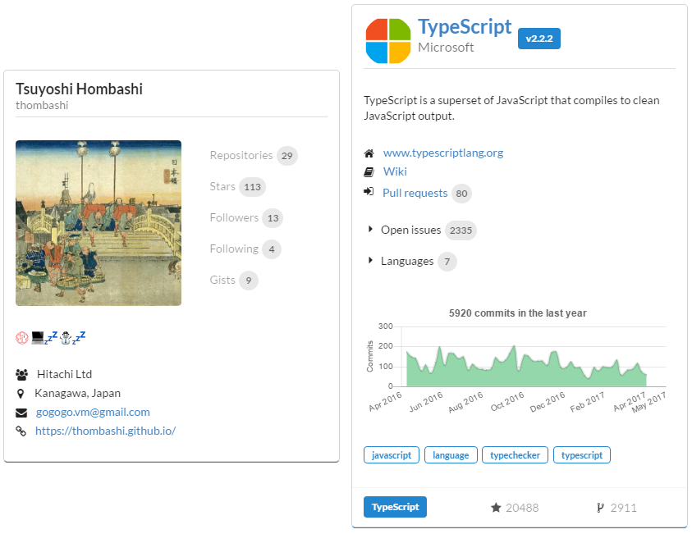Click the brain emoji in the bio
Viewport: 692px width, 534px height.
point(22,338)
